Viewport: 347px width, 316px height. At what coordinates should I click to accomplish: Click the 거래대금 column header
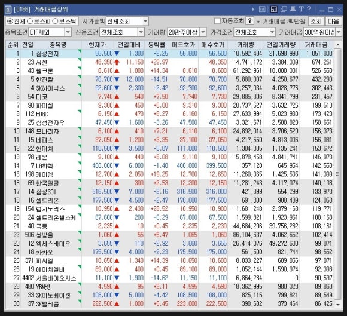click(316, 45)
